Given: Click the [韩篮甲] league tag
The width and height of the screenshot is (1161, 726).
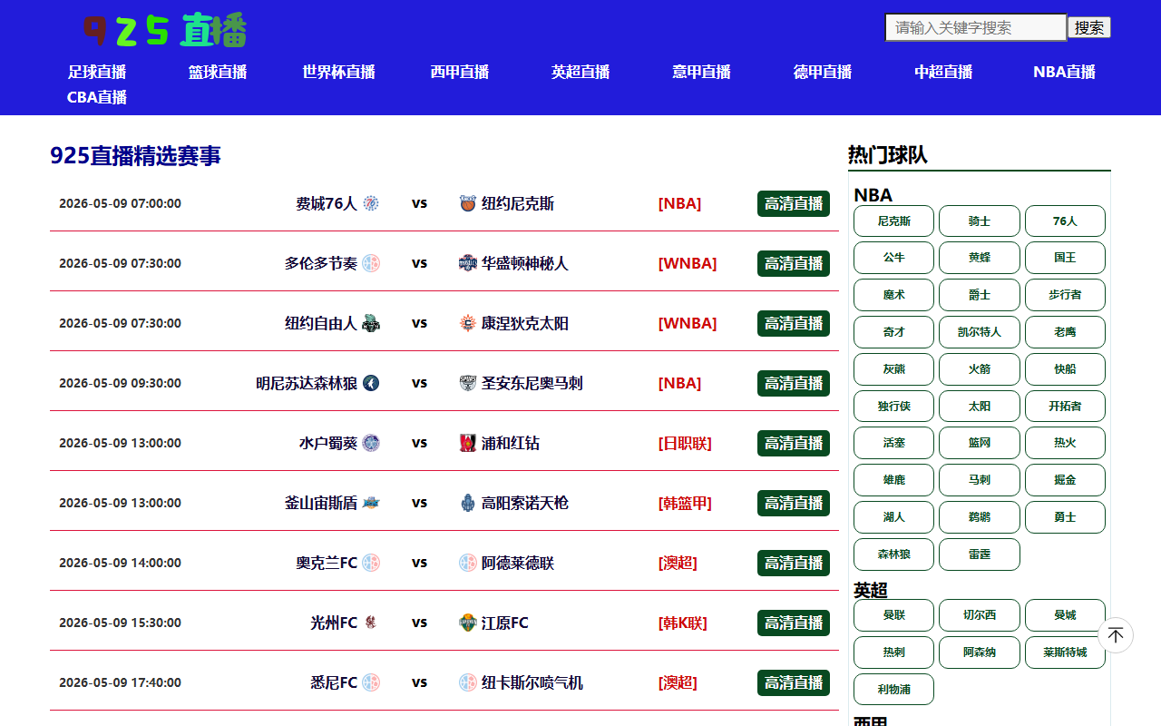Looking at the screenshot, I should [x=685, y=503].
